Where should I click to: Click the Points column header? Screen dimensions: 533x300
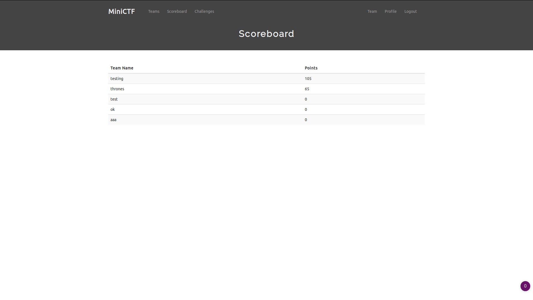pos(311,68)
